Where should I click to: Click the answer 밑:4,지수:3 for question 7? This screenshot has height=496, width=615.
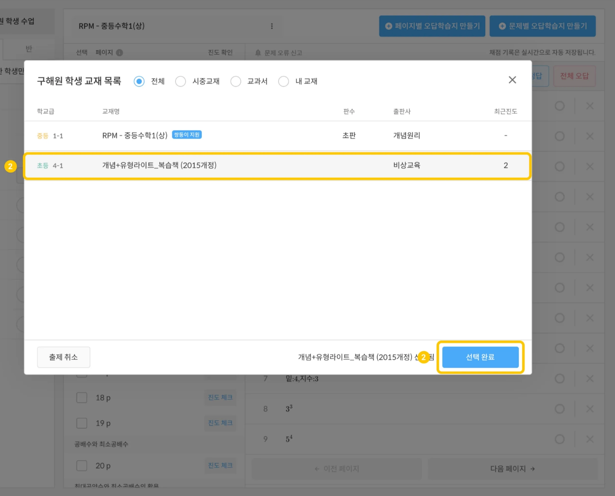point(302,379)
